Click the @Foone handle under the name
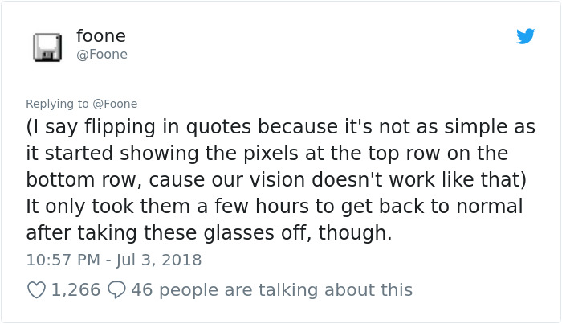 click(x=102, y=55)
